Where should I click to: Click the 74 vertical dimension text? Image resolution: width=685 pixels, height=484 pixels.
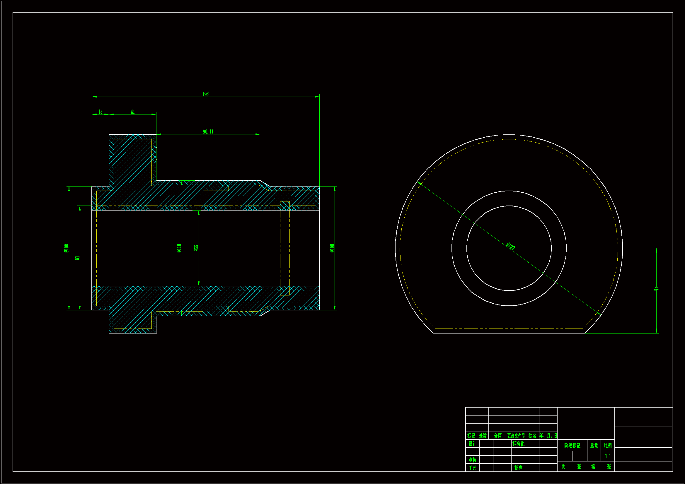click(656, 288)
